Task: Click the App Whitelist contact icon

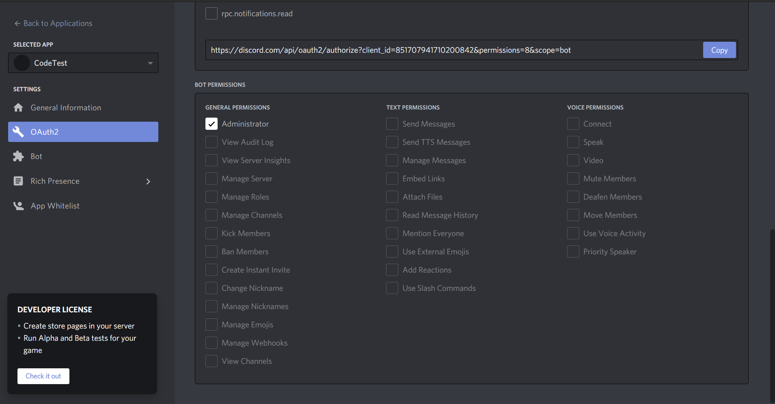Action: (18, 205)
